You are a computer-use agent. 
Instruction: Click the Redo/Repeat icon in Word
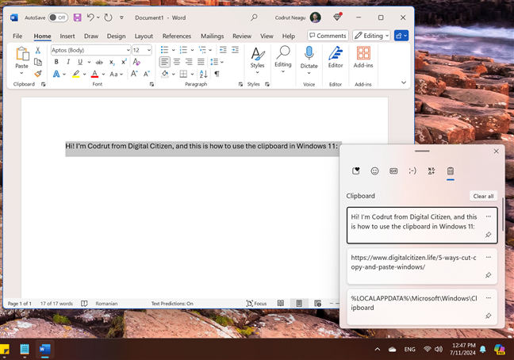(x=108, y=17)
